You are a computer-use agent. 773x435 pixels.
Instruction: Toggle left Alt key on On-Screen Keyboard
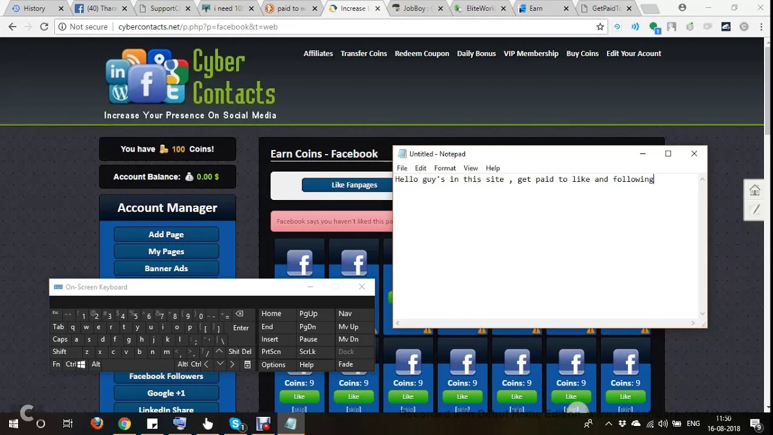coord(96,364)
